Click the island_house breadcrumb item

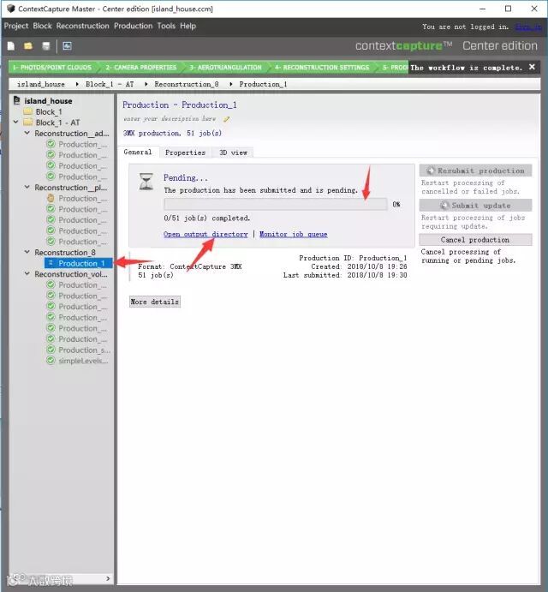click(x=41, y=84)
